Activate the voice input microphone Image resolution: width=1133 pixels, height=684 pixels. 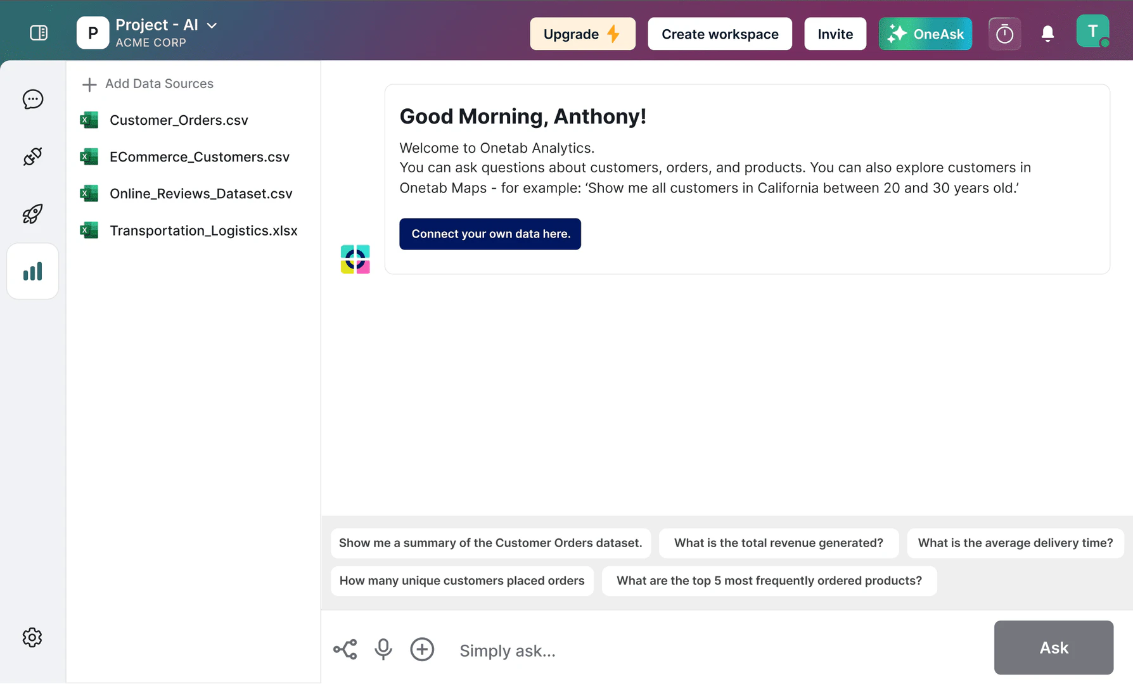pyautogui.click(x=383, y=649)
